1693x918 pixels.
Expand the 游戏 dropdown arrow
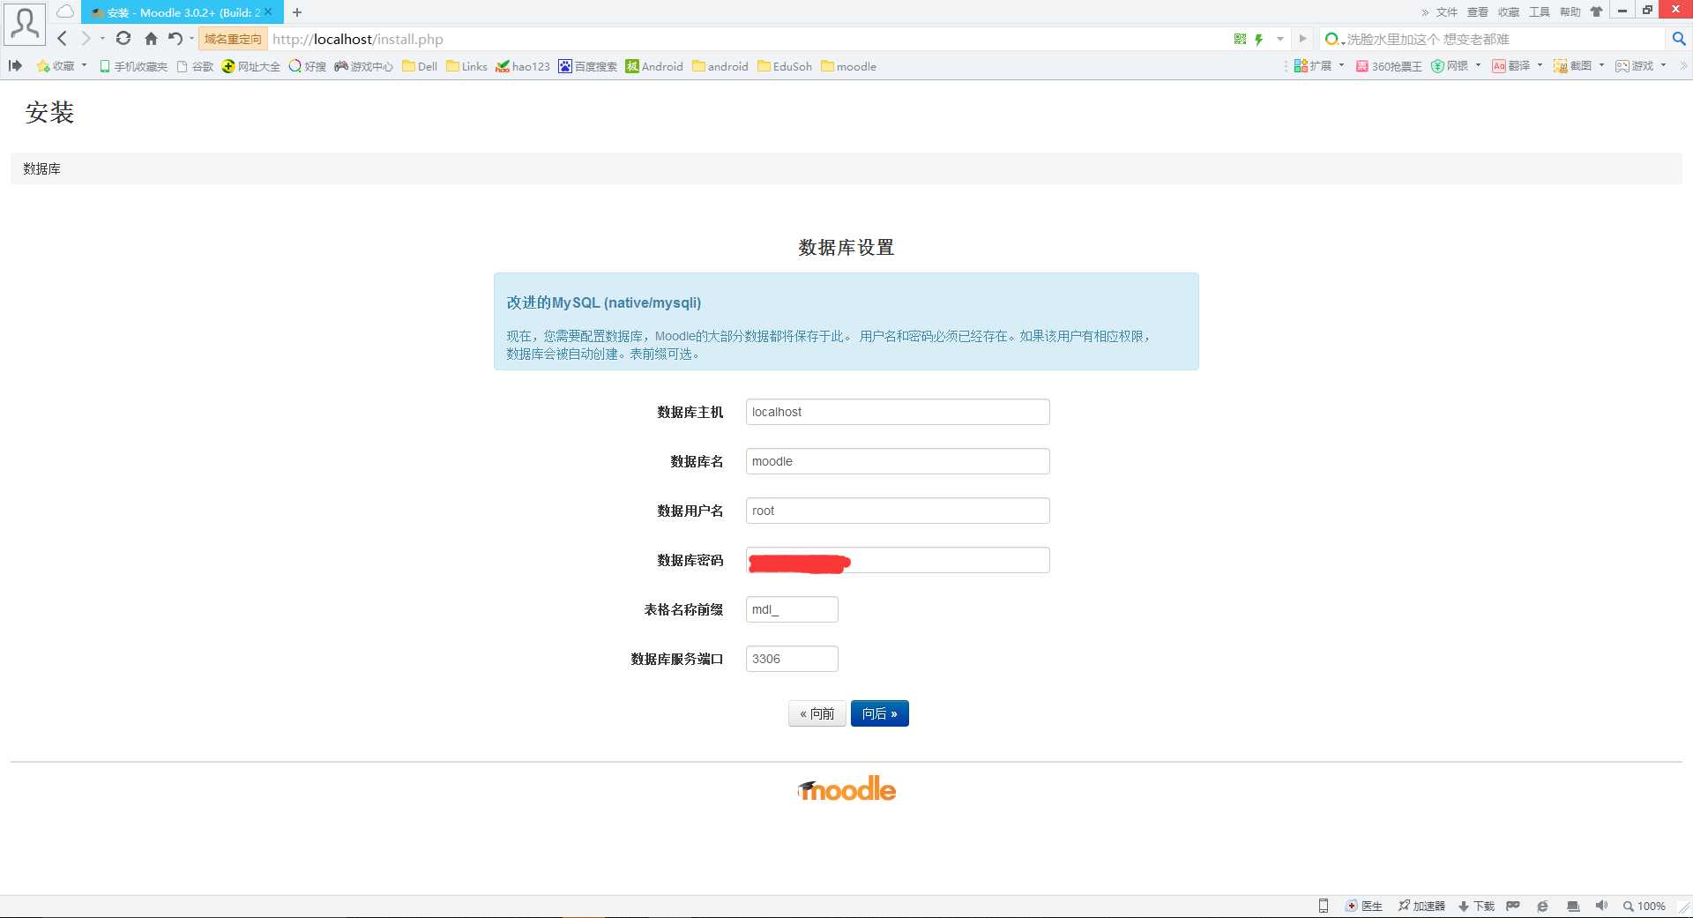(x=1663, y=65)
